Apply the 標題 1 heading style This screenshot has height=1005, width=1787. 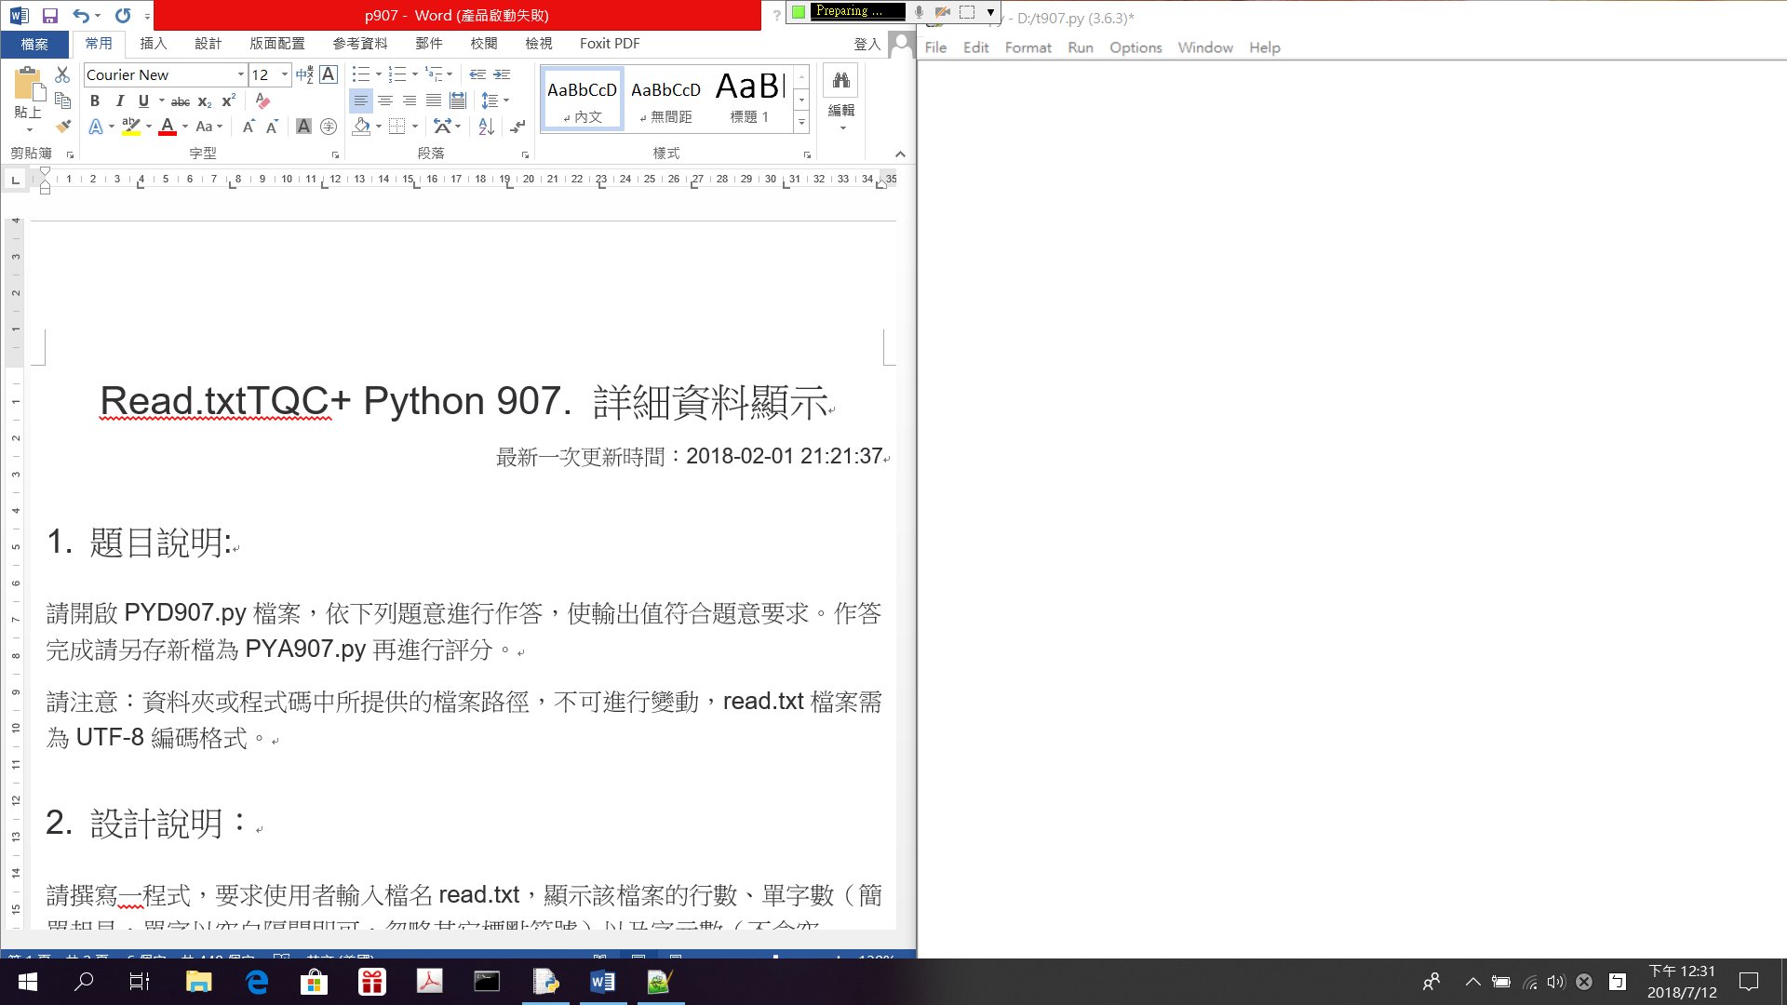click(x=750, y=99)
